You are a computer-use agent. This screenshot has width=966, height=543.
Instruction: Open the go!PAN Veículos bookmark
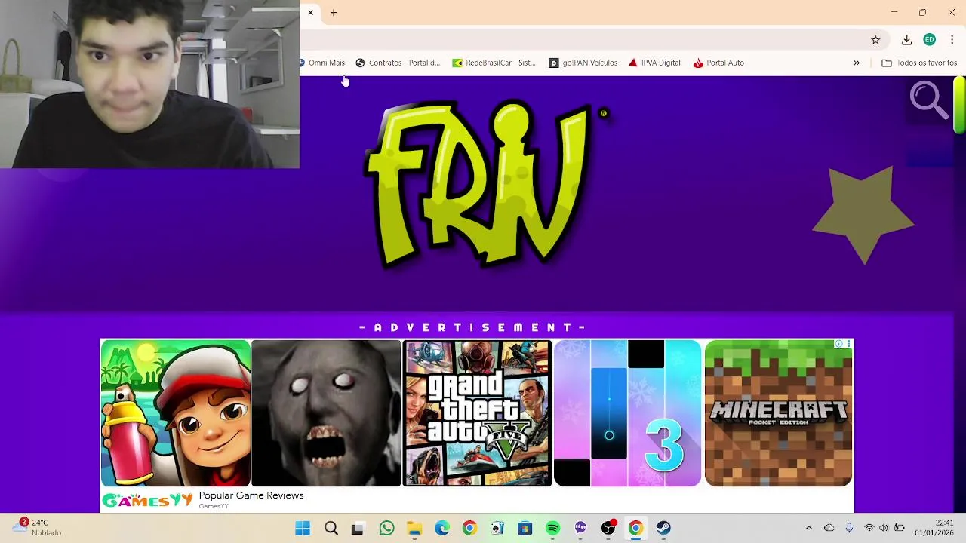583,63
